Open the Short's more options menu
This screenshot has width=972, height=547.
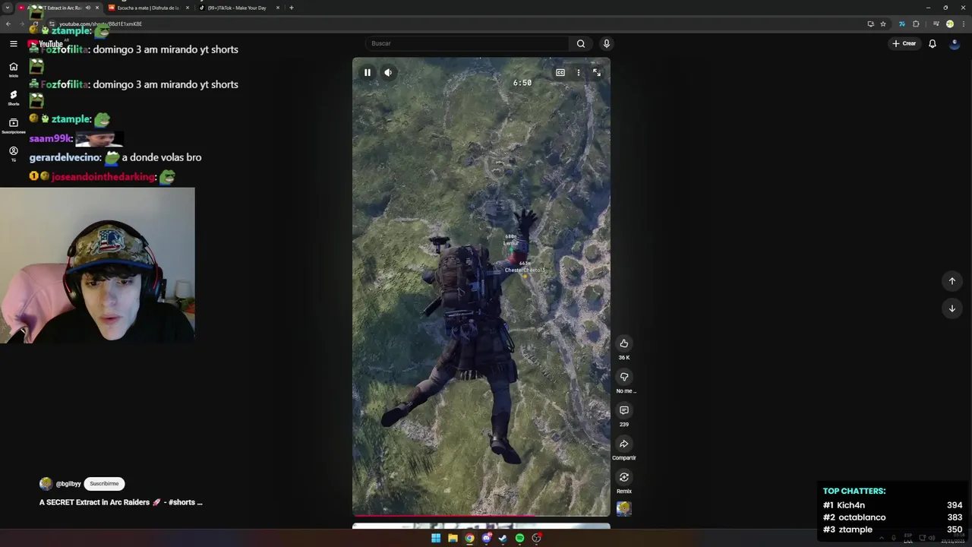pos(579,73)
